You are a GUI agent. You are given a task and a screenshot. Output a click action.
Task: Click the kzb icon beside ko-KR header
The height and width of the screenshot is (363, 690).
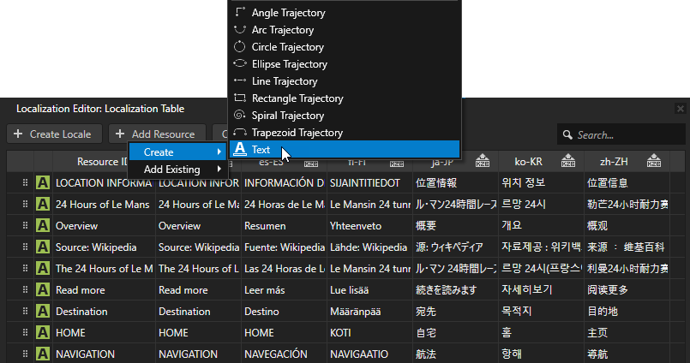click(x=567, y=161)
